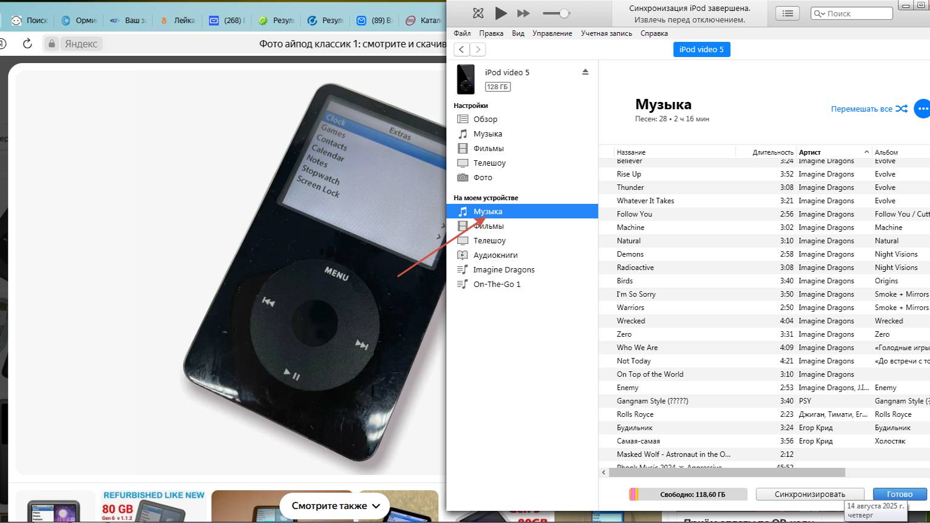Sort songs by Название column header
Image resolution: width=930 pixels, height=523 pixels.
point(631,152)
